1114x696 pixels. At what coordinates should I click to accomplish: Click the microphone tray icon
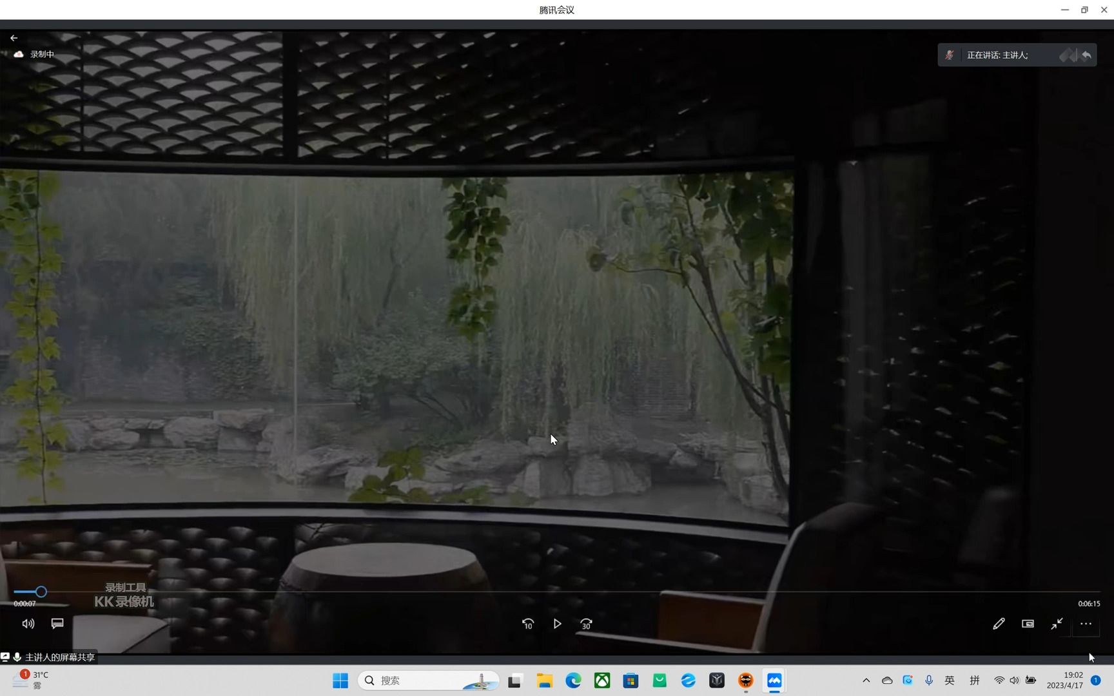point(929,681)
